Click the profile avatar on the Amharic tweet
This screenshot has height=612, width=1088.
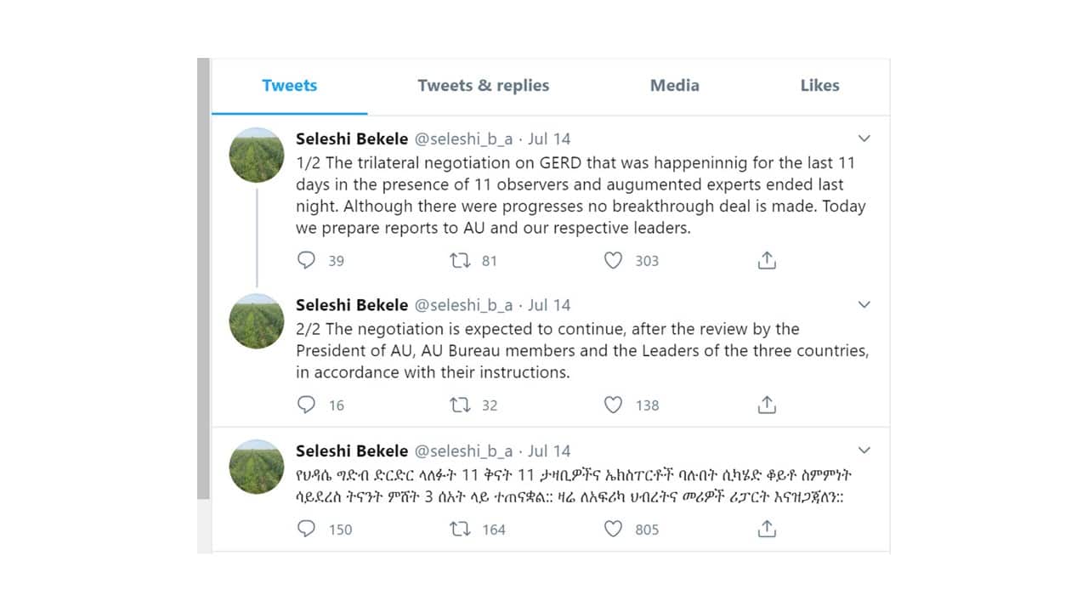(x=257, y=467)
